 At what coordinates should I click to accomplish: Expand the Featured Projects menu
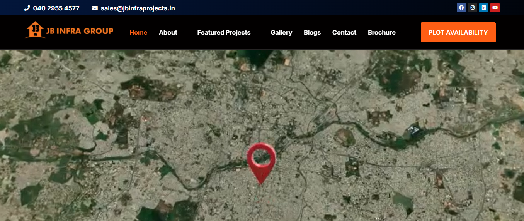[x=224, y=33]
